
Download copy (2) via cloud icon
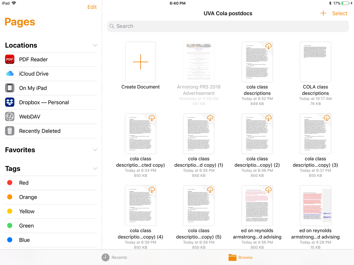pos(269,117)
